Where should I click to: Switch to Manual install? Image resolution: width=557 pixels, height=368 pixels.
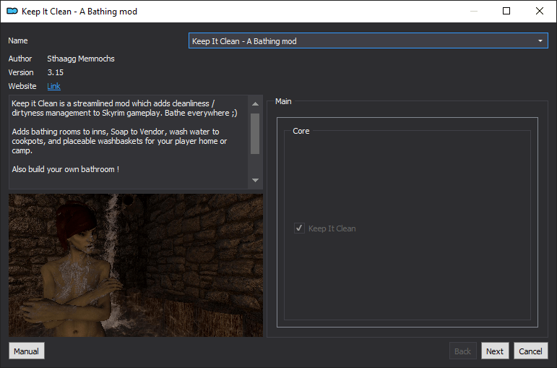[x=26, y=351]
